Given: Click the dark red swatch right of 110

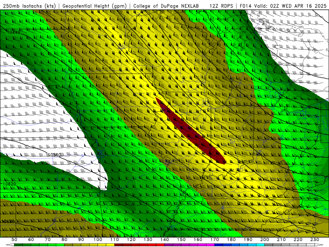Looking at the screenshot, I should pos(119,245).
